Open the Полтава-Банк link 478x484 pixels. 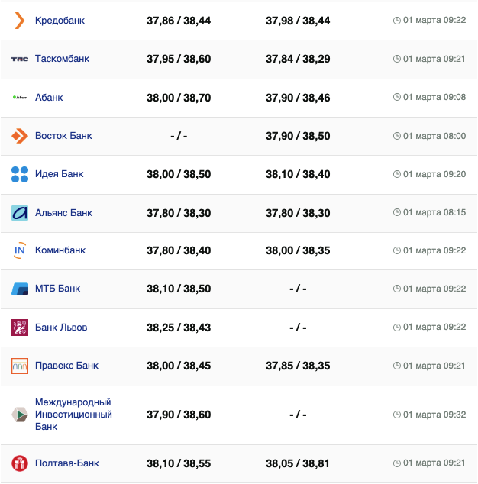[x=67, y=463]
